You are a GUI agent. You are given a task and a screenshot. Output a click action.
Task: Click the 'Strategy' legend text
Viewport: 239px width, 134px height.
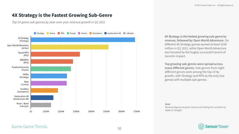(x=40, y=33)
